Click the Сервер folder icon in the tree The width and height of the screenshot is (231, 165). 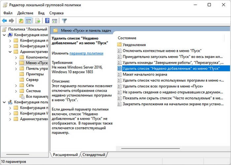[22, 80]
